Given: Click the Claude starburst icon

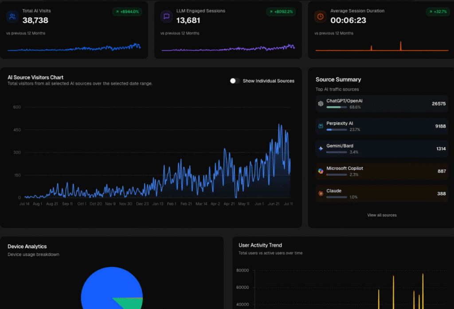Looking at the screenshot, I should click(x=321, y=193).
